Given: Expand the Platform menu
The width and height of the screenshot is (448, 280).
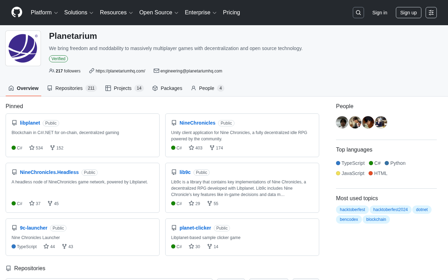Looking at the screenshot, I should pos(44,13).
